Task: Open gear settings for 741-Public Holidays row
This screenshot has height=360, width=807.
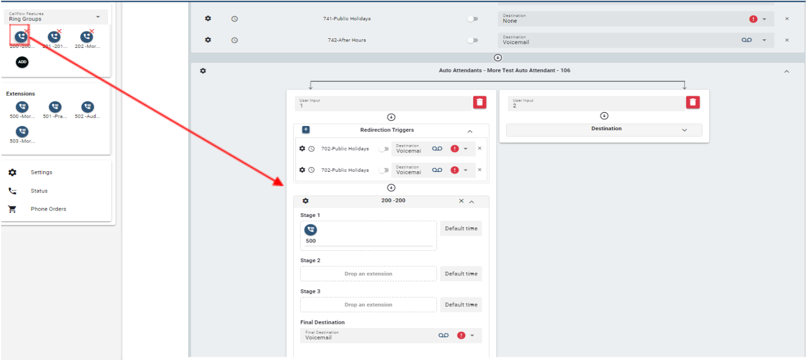Action: click(x=208, y=19)
